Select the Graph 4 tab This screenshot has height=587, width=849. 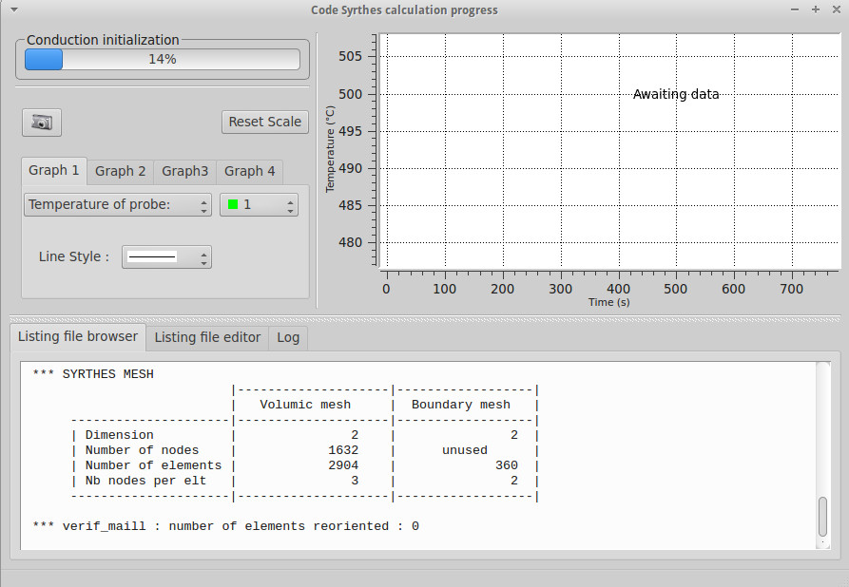pyautogui.click(x=249, y=172)
